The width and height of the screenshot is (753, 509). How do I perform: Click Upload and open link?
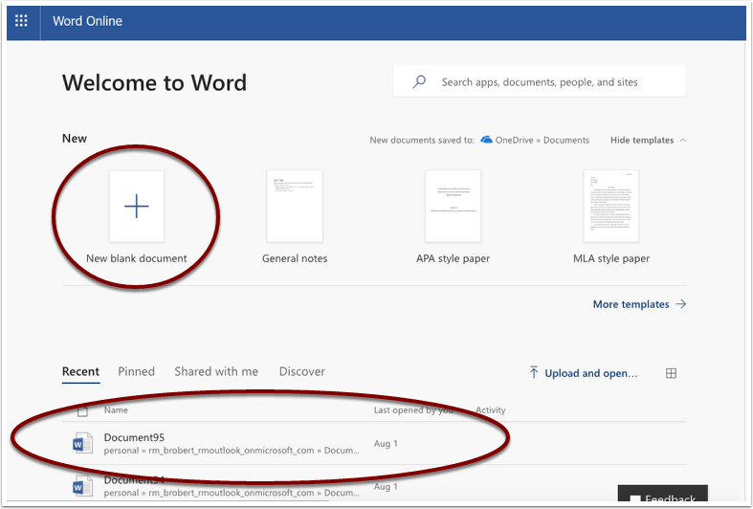pos(591,373)
